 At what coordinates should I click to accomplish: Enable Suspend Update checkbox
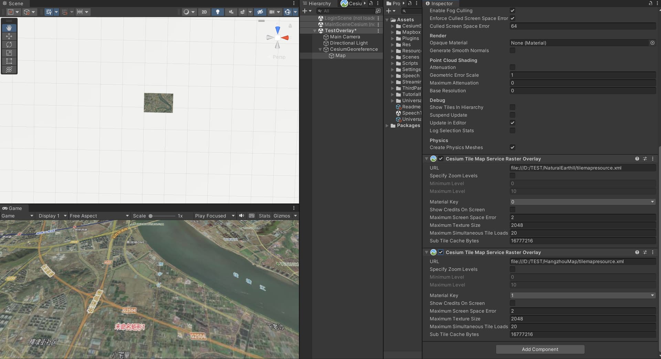(x=512, y=115)
